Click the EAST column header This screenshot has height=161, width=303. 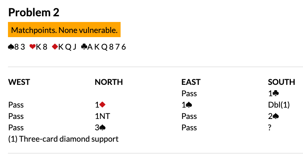191,82
